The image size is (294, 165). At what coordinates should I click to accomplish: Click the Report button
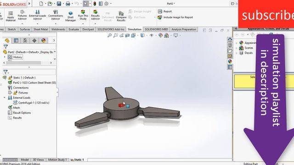(165, 11)
